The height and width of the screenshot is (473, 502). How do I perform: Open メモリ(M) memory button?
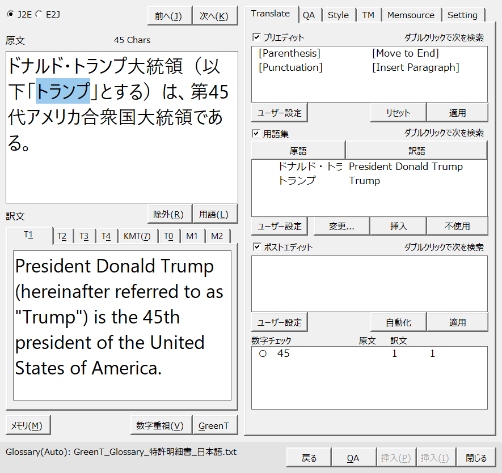[28, 425]
